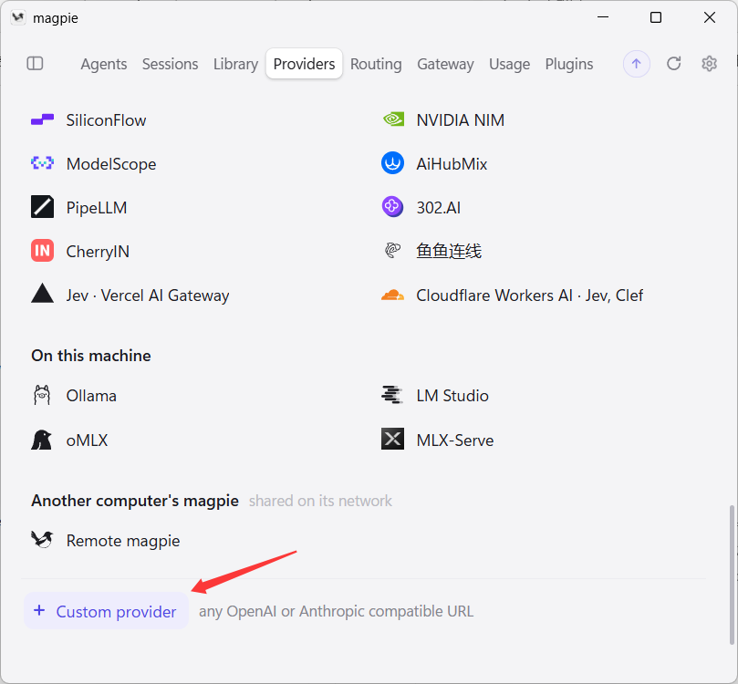The image size is (738, 684).
Task: Choose MLX-Serve provider name
Action: click(455, 440)
